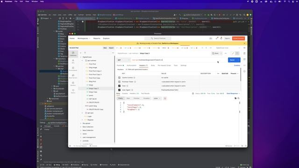Click the capture requests icon in Postman header

point(211,38)
